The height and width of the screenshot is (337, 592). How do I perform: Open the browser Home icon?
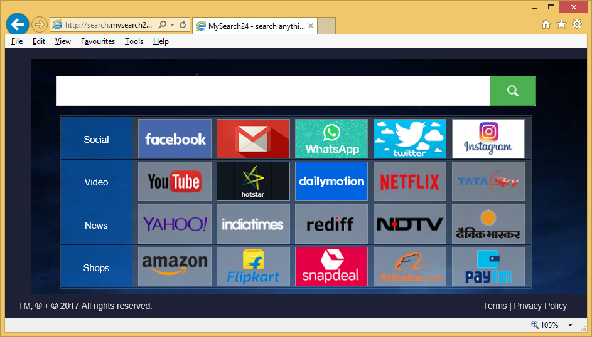(x=546, y=24)
